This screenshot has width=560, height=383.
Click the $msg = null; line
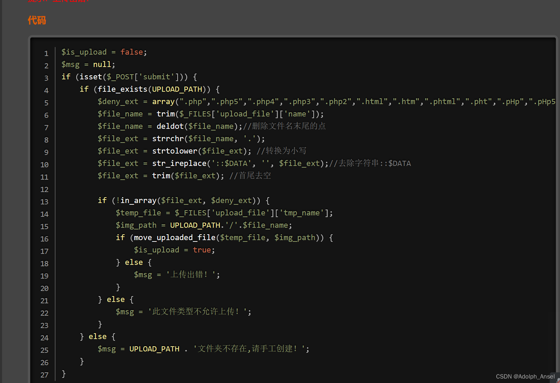point(88,64)
